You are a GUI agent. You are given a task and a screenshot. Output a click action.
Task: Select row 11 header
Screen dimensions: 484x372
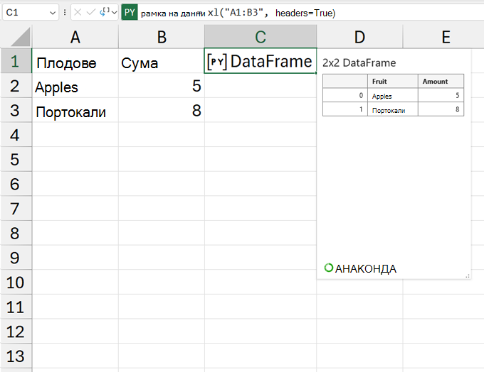pos(16,307)
